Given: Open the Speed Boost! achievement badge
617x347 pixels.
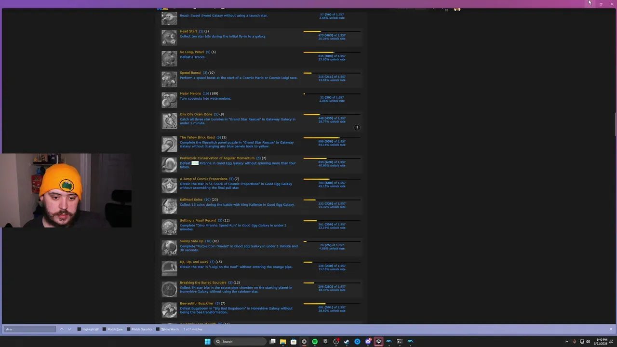Looking at the screenshot, I should coord(169,79).
